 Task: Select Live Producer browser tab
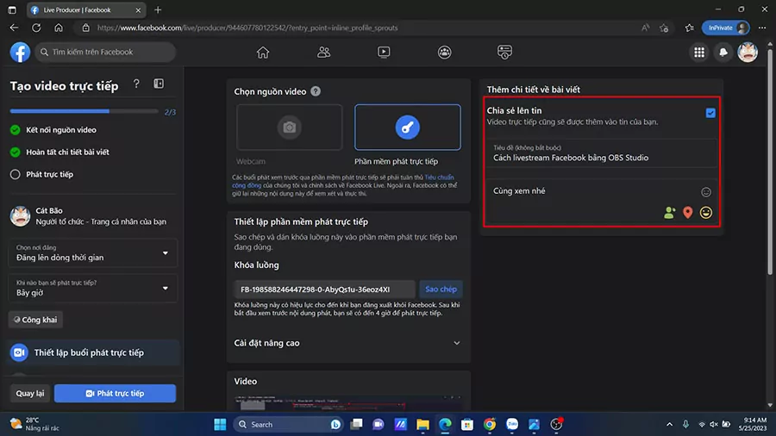pos(86,9)
